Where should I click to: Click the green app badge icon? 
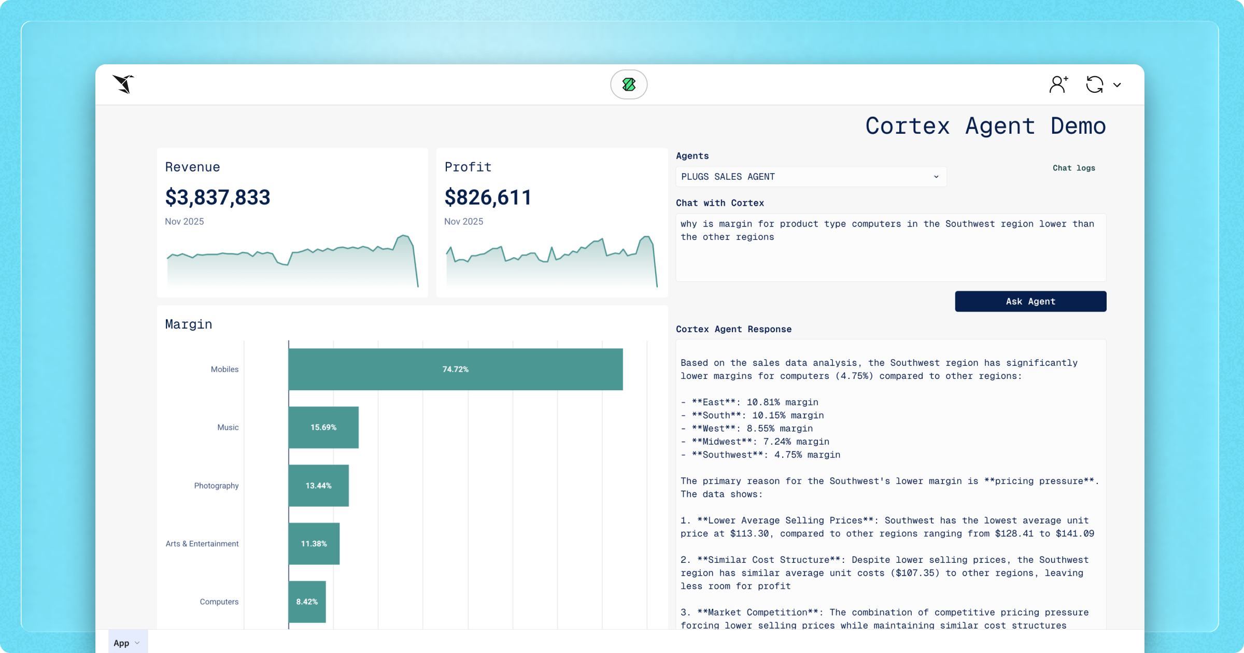pos(629,84)
